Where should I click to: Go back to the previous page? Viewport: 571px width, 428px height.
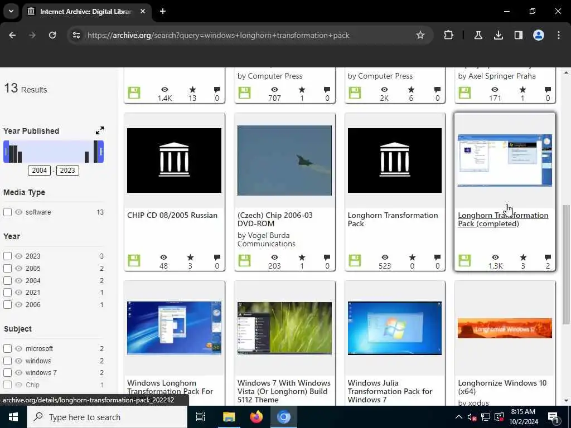[x=12, y=35]
